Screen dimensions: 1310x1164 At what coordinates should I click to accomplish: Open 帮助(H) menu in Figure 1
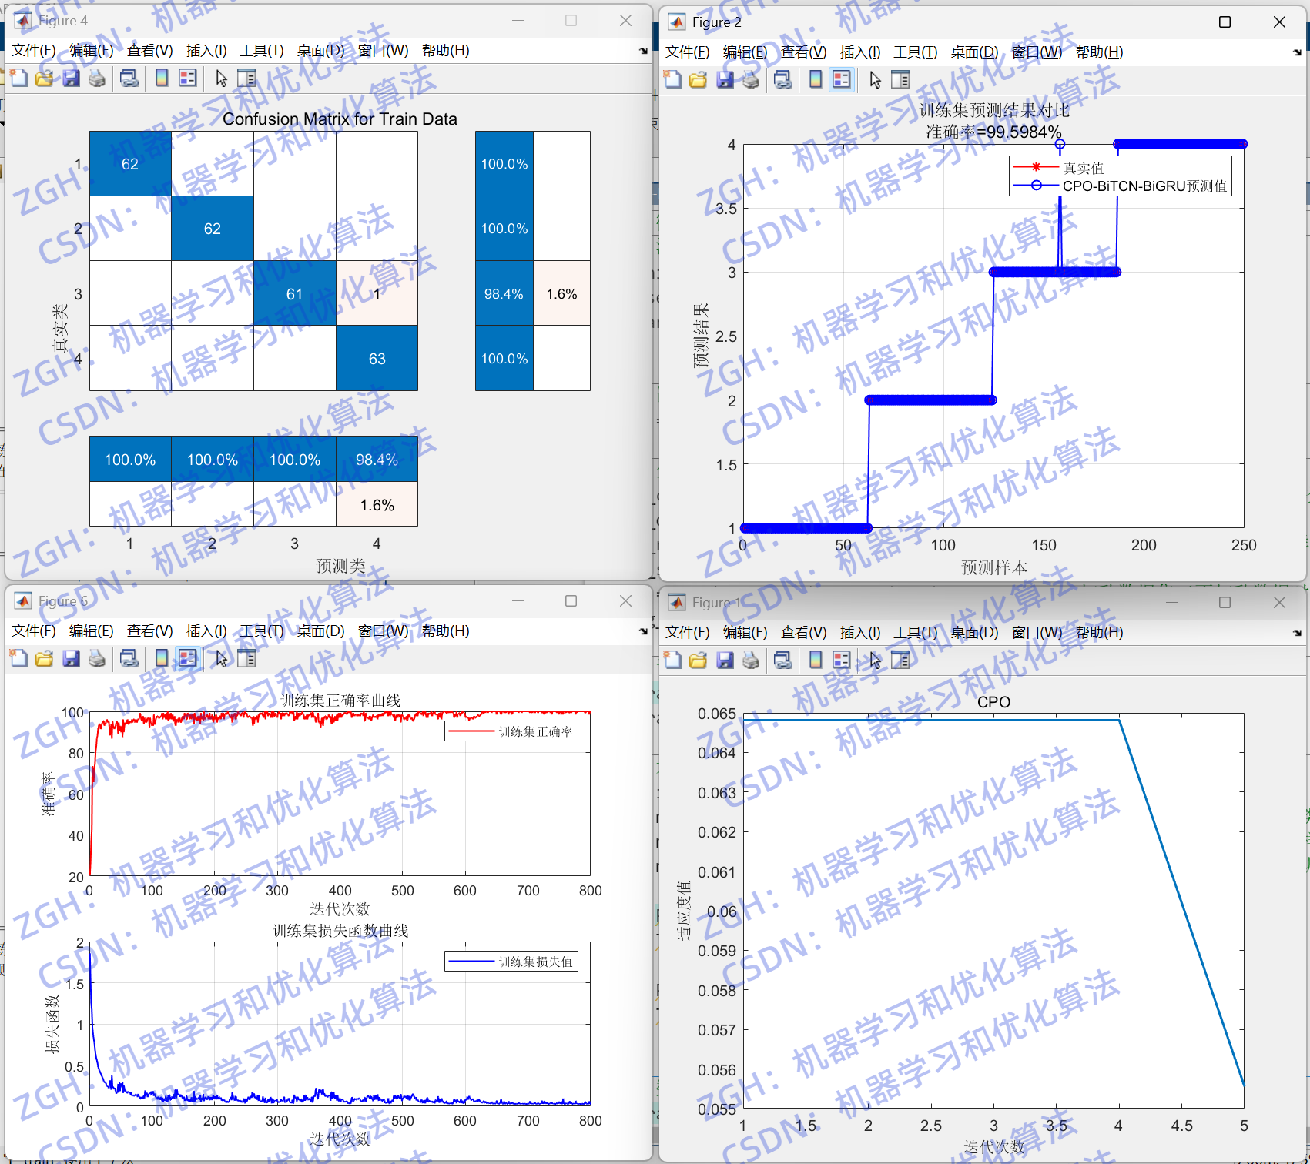pyautogui.click(x=1099, y=633)
